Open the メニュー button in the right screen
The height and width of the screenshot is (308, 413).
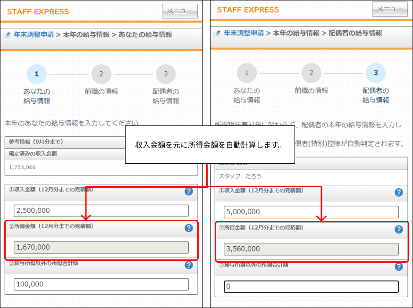[390, 9]
